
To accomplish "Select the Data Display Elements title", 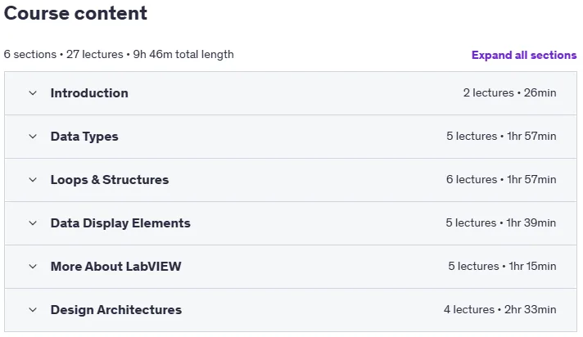I will (120, 223).
